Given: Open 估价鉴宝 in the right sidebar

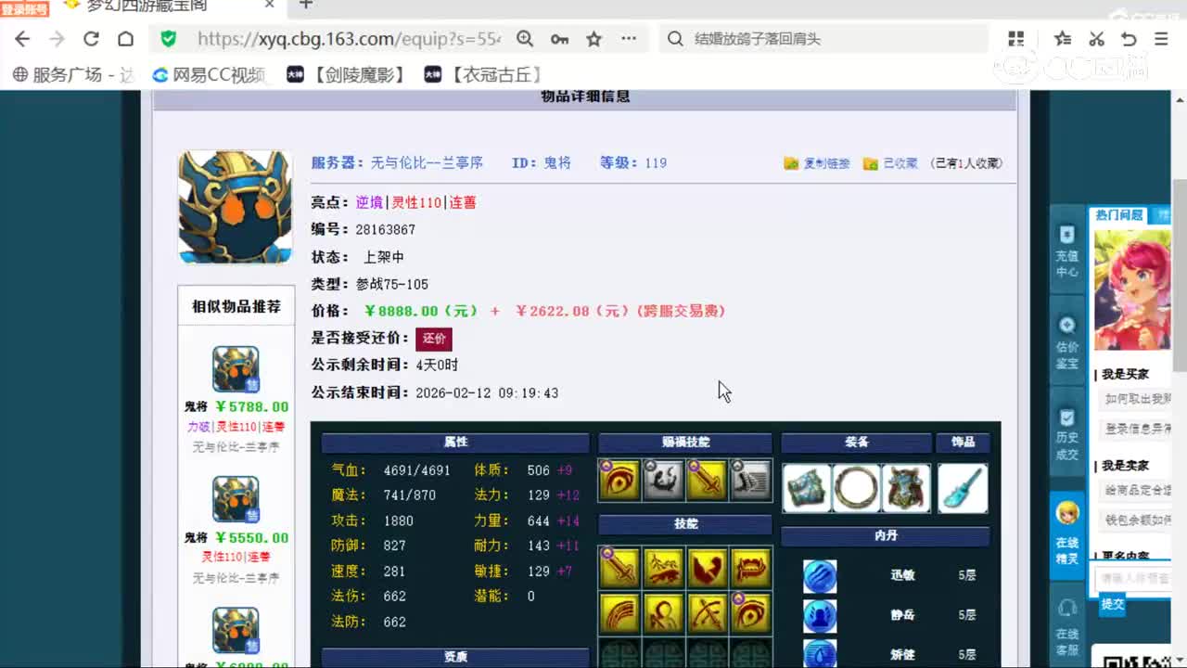Looking at the screenshot, I should coord(1067,342).
